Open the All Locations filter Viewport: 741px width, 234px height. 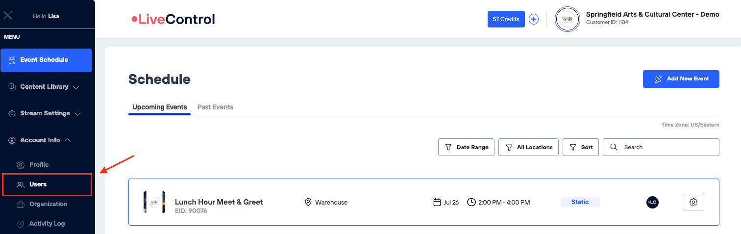click(528, 147)
